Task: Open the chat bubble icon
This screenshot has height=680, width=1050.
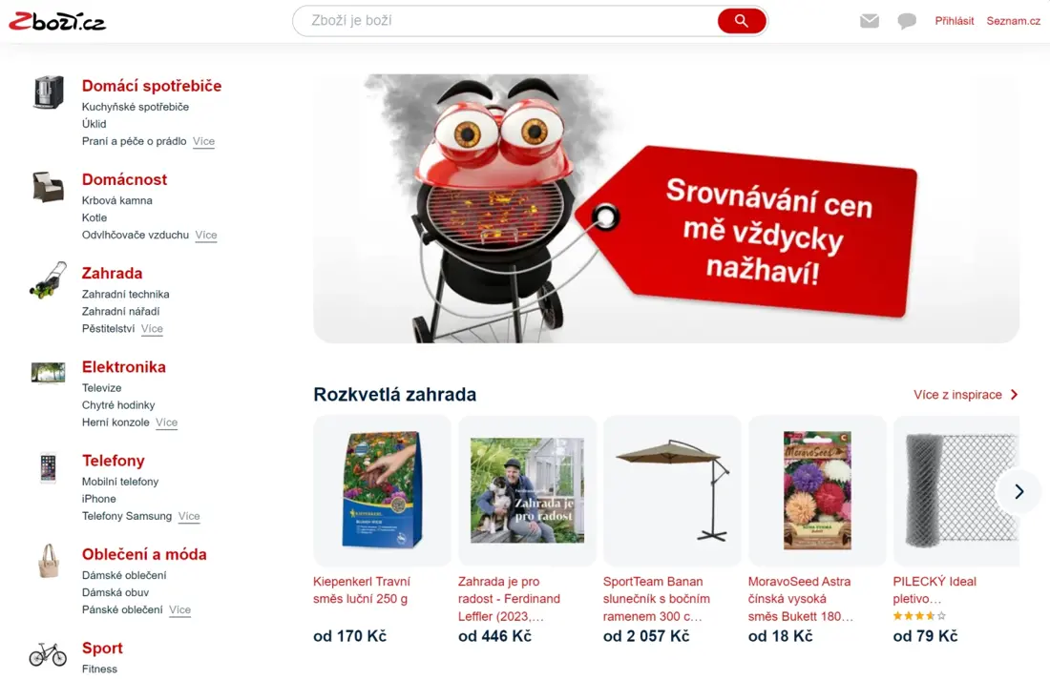Action: (907, 21)
